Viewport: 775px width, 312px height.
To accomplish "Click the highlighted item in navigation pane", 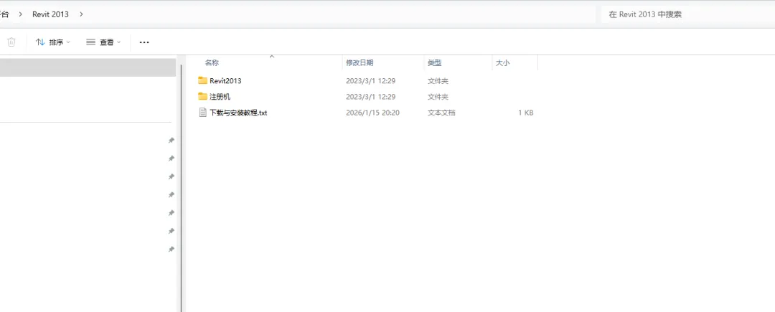I will [x=88, y=67].
